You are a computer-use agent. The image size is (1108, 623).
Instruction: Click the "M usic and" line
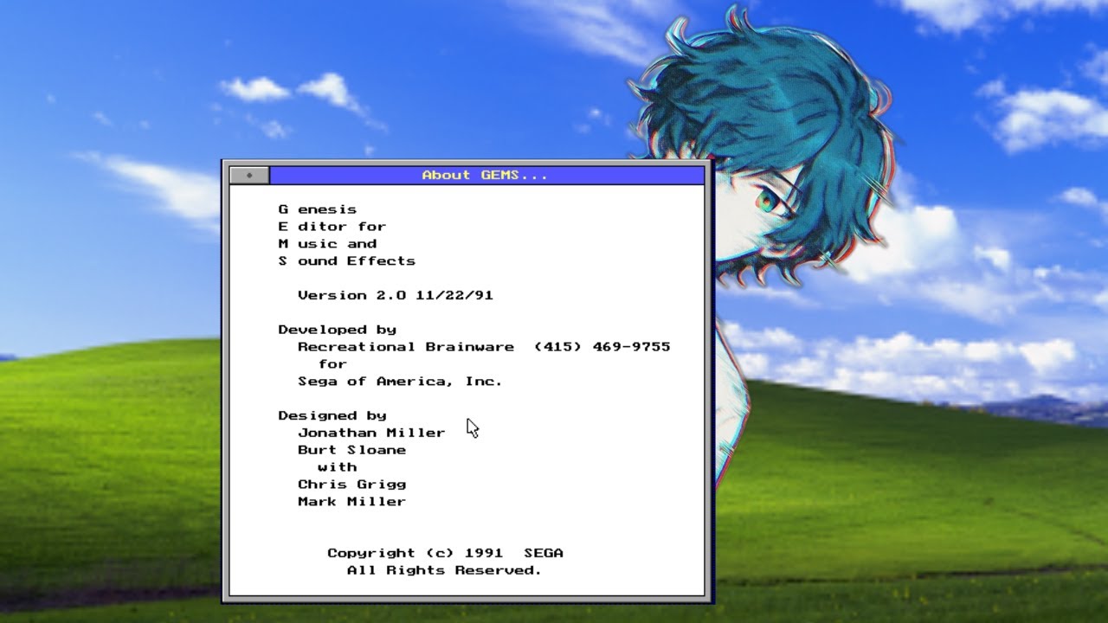(327, 244)
